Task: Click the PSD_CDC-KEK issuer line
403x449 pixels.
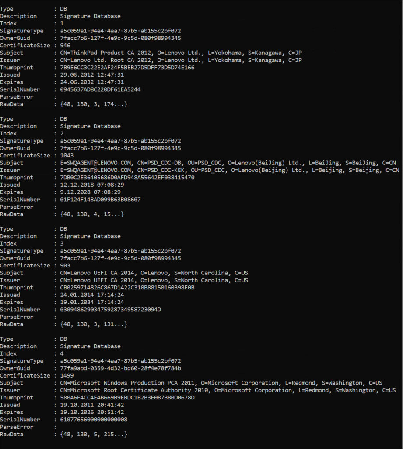Action: (x=229, y=170)
